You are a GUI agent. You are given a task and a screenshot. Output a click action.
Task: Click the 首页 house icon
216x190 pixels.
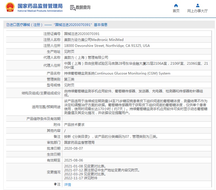tap(176, 5)
